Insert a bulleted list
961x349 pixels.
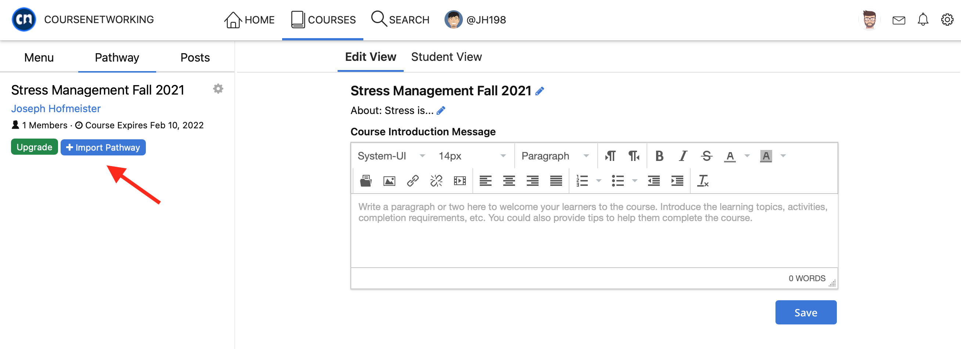[x=618, y=181]
